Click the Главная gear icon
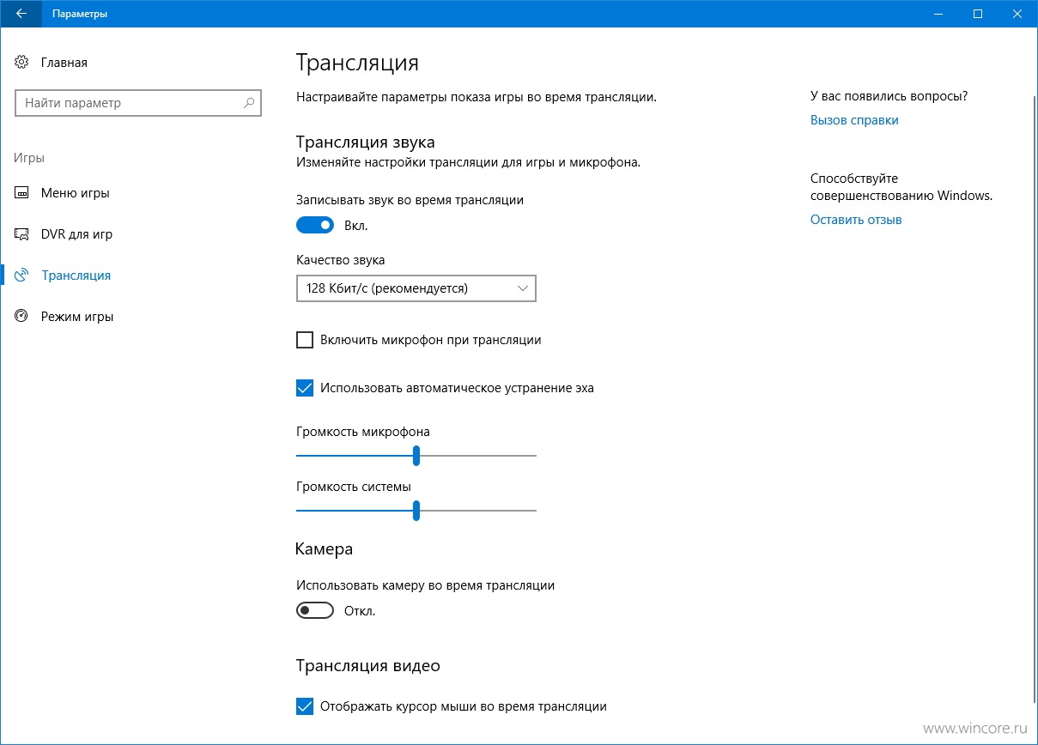 (22, 63)
